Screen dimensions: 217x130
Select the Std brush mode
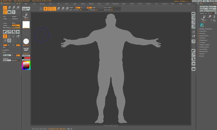tap(7, 17)
